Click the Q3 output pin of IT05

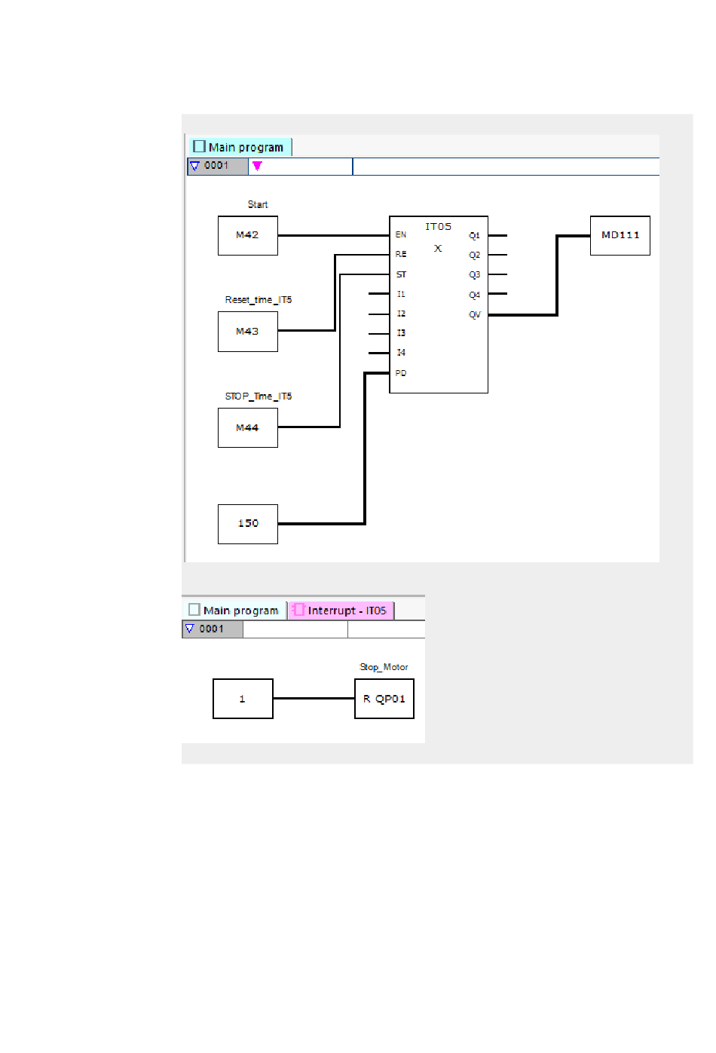coord(474,275)
